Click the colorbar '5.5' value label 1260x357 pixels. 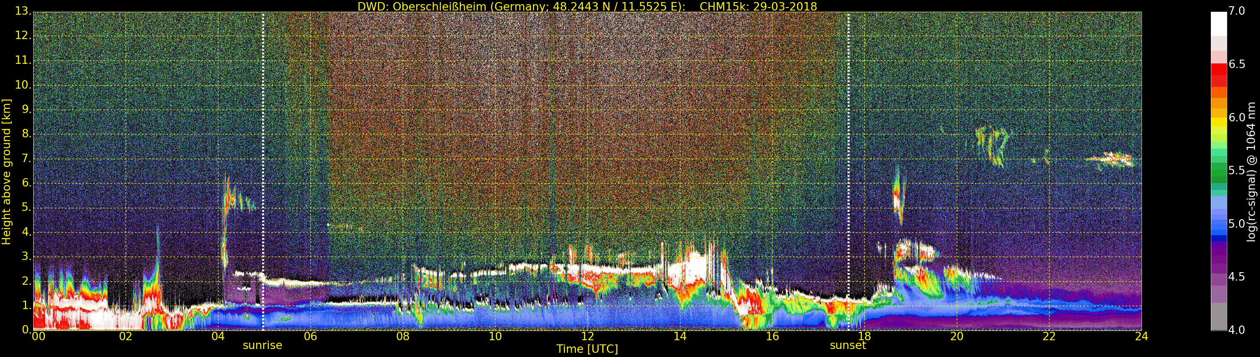pyautogui.click(x=1236, y=171)
